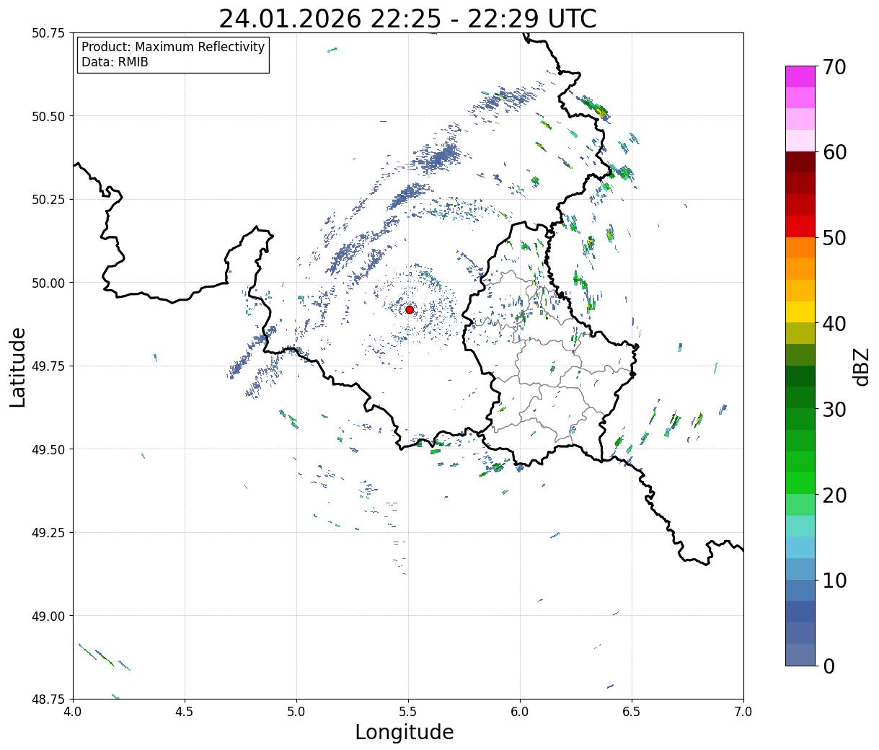The height and width of the screenshot is (750, 879).
Task: Click the colorbar tick label 50
Action: click(x=834, y=238)
